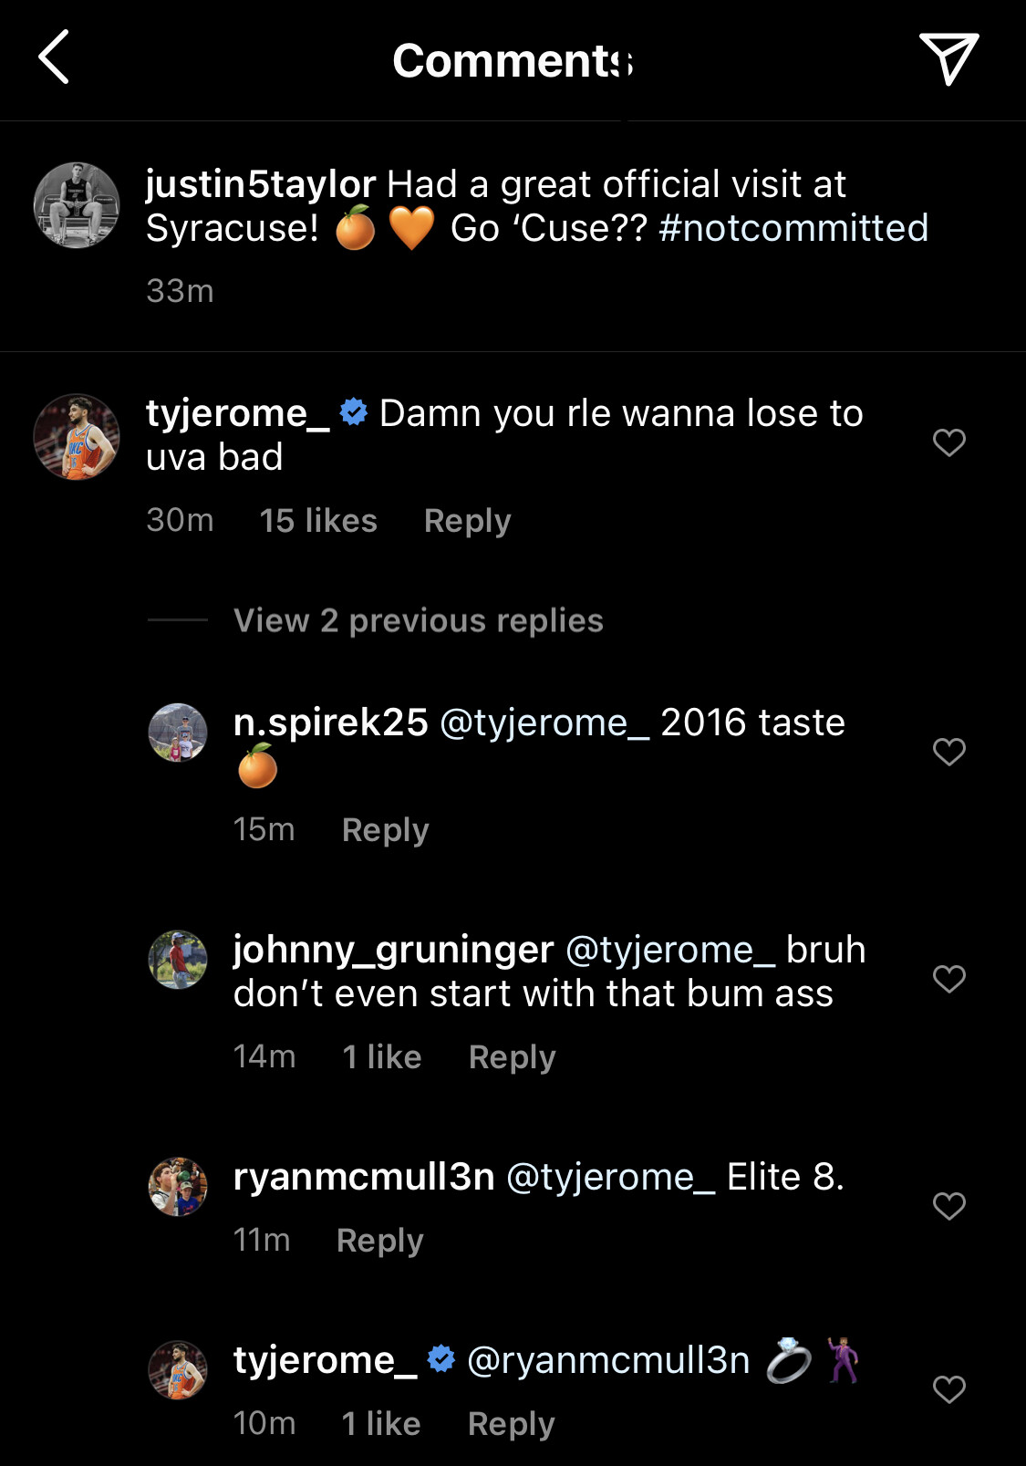
Task: Reply to n.spirek25's comment
Action: pyautogui.click(x=385, y=830)
